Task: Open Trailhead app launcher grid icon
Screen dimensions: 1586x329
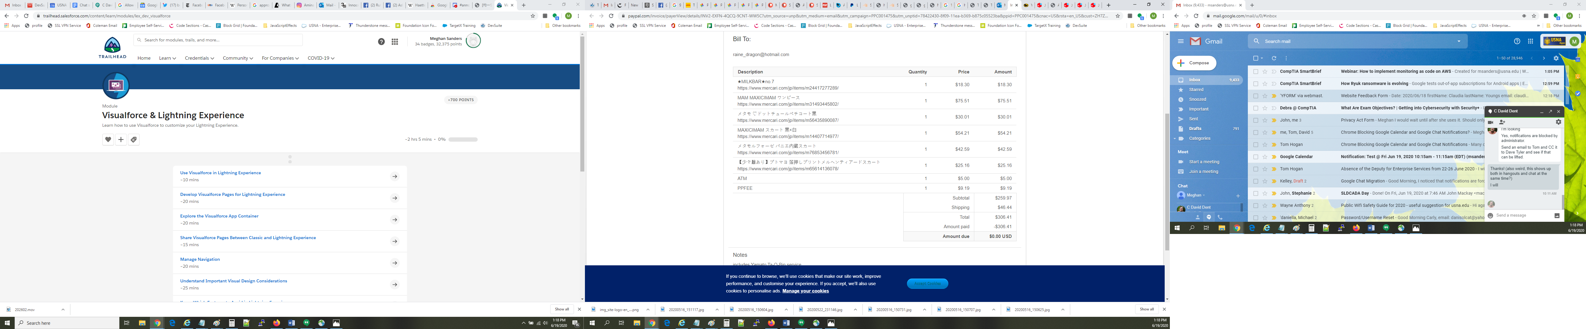Action: 395,41
